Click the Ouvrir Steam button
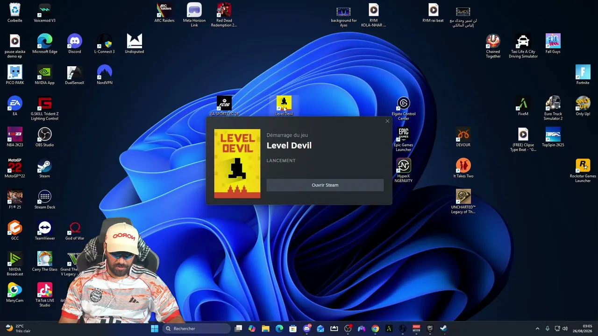This screenshot has width=598, height=336. pos(325,185)
